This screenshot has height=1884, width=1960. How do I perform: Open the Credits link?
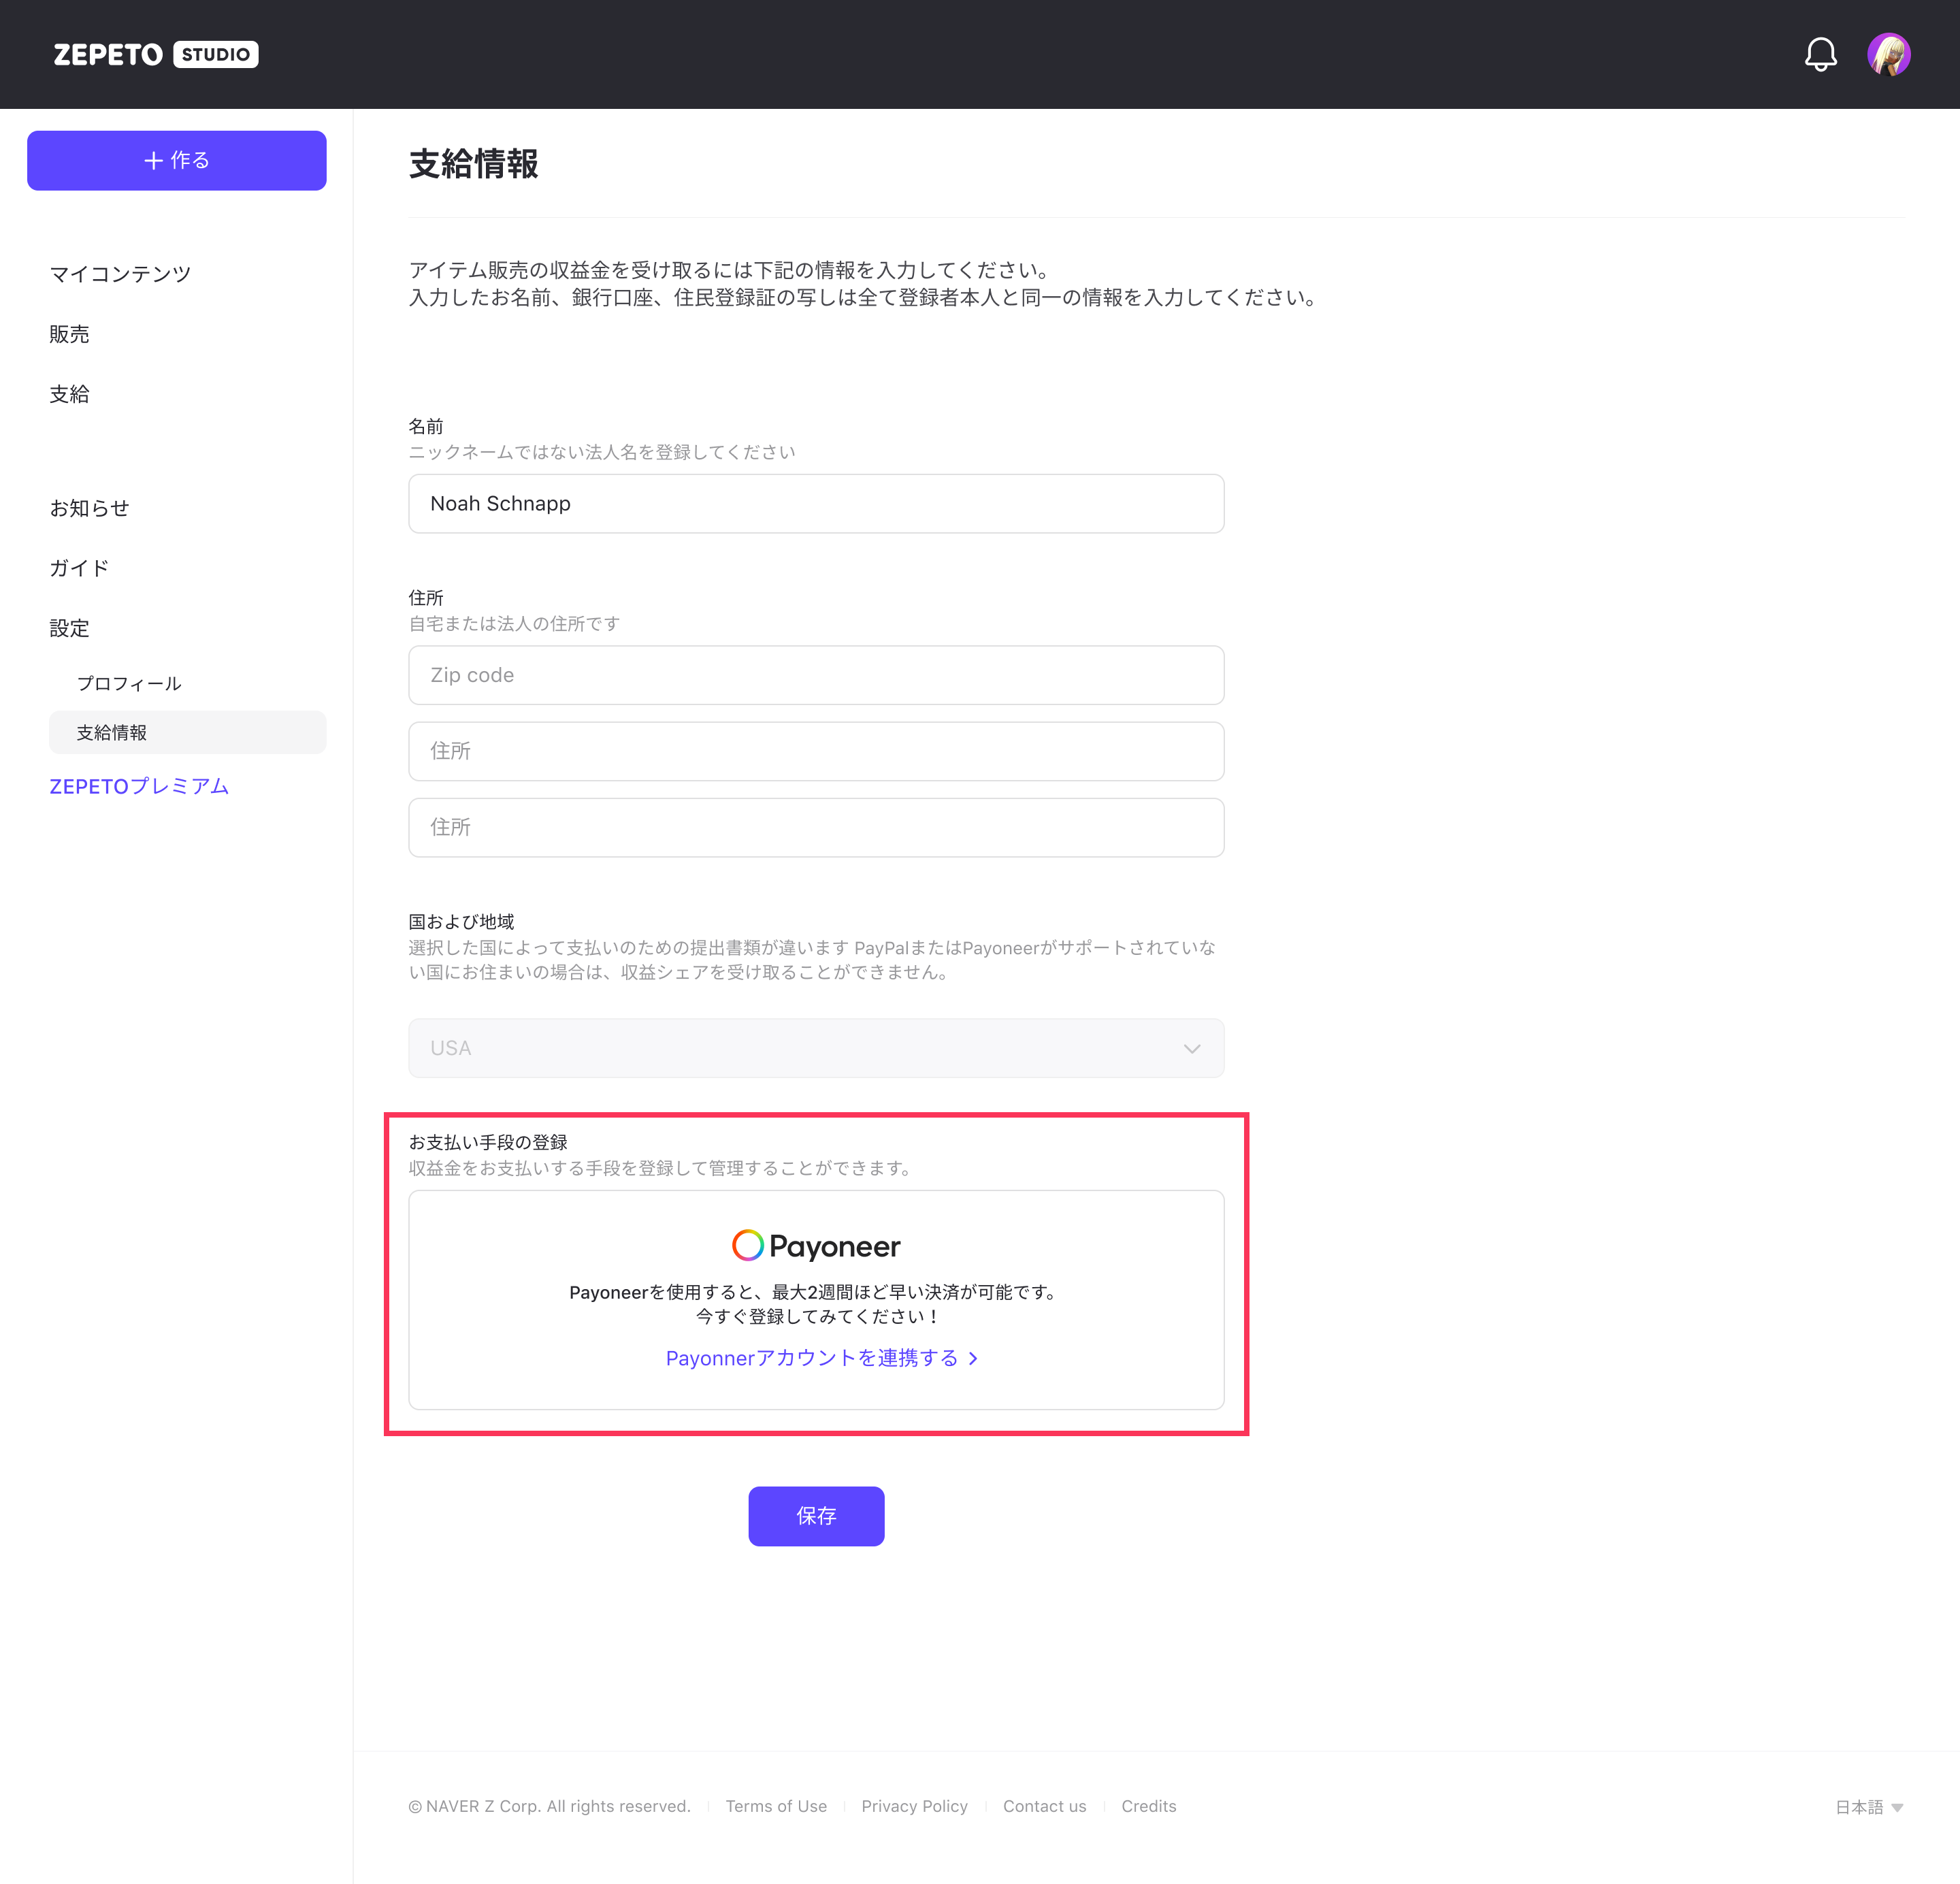tap(1148, 1806)
